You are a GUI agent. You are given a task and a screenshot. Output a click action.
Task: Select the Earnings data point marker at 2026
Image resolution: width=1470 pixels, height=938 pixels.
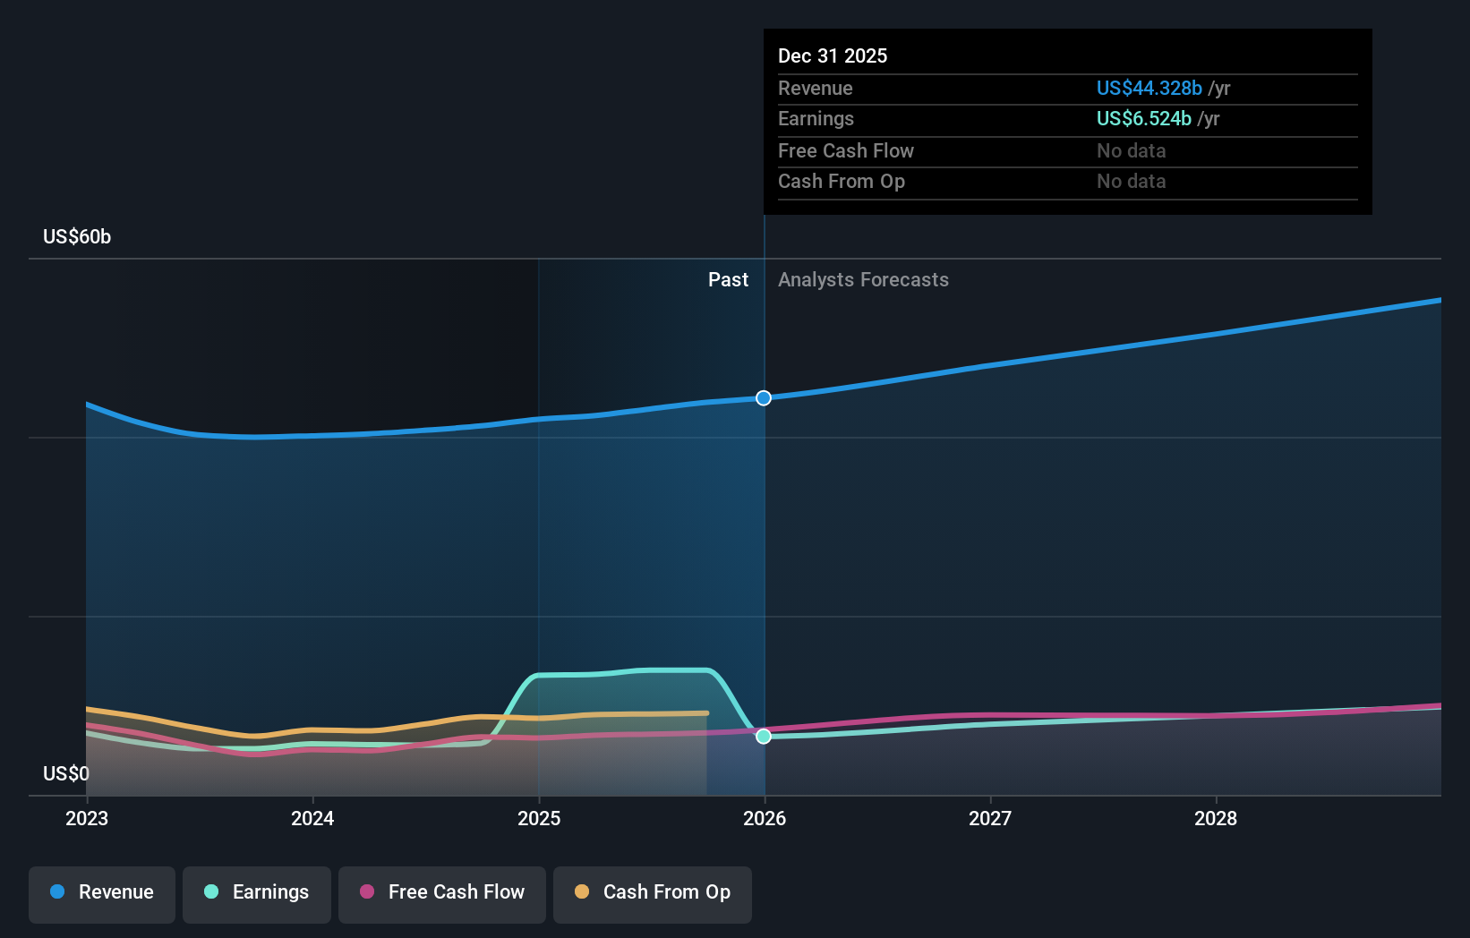pyautogui.click(x=763, y=736)
